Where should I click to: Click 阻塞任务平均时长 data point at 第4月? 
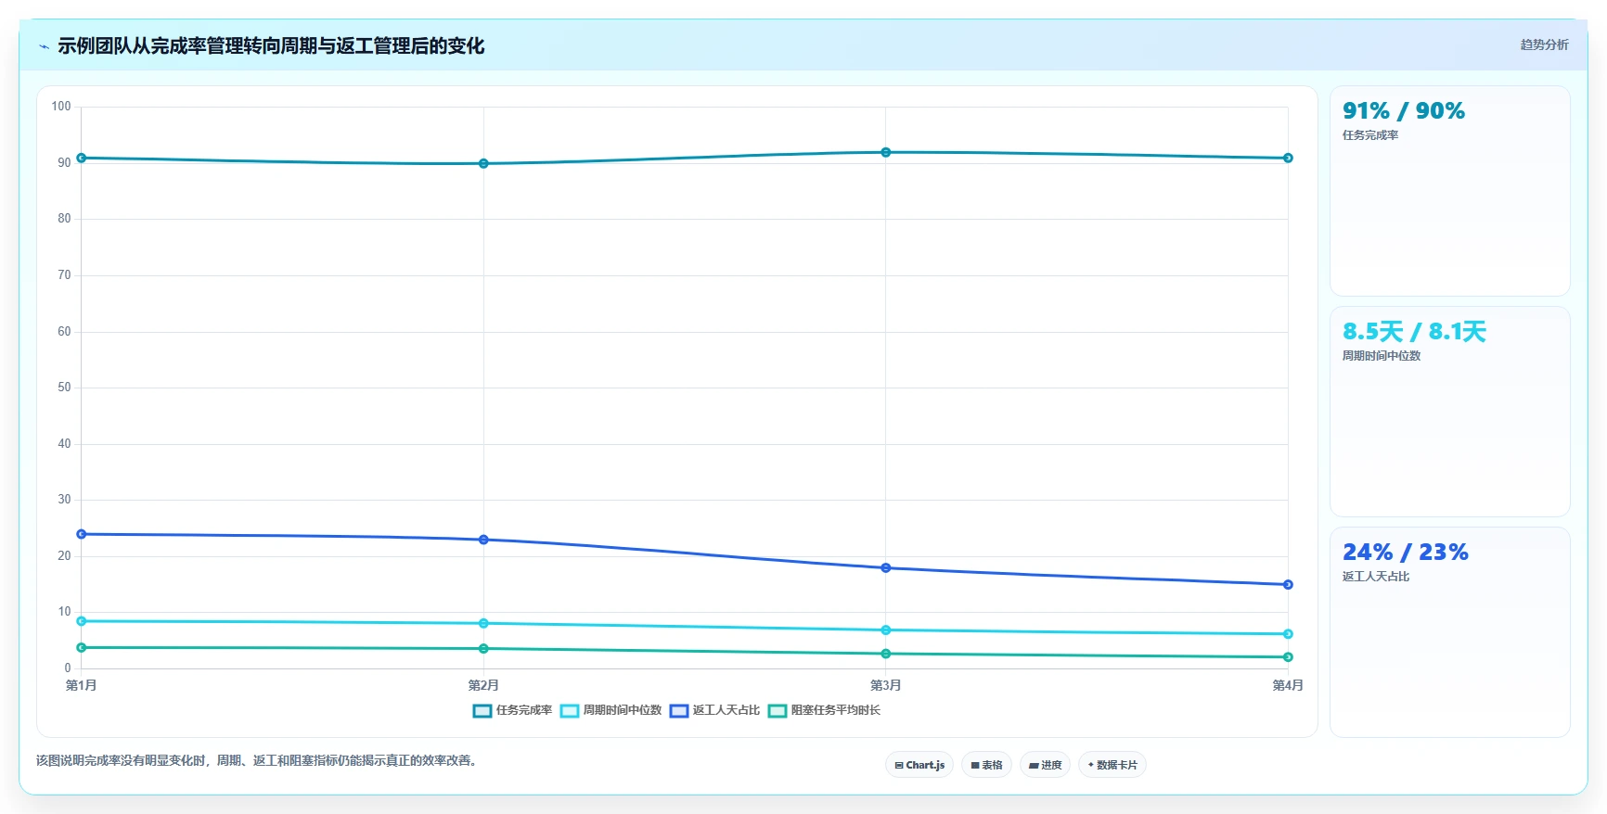(x=1288, y=657)
